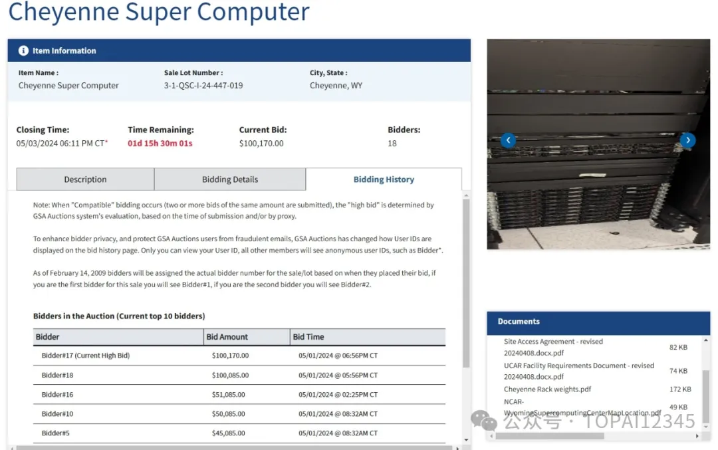Select the Bidder#17 (Current High Bid) row

click(x=239, y=356)
